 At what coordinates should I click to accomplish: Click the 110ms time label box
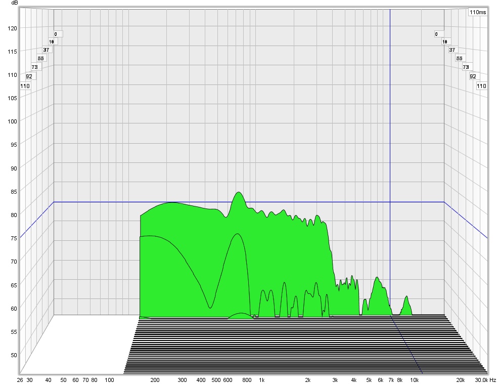[x=478, y=12]
